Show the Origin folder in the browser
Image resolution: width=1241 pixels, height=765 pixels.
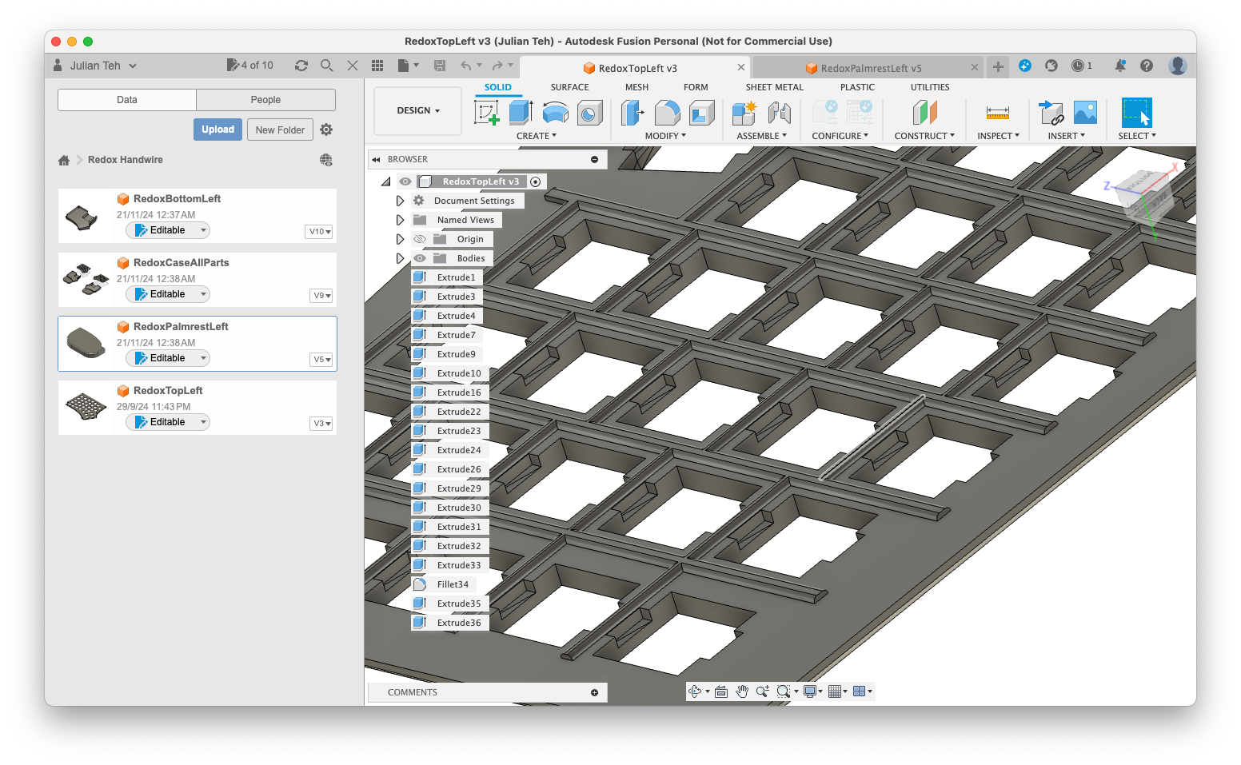pyautogui.click(x=420, y=238)
